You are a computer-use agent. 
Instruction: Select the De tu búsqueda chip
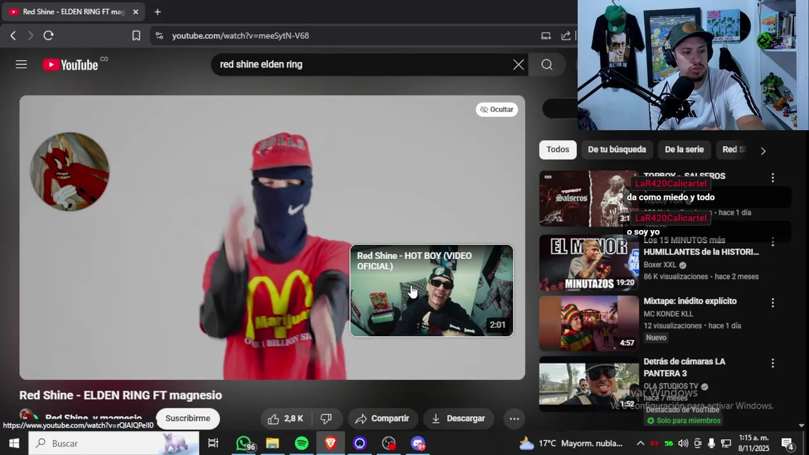(x=617, y=150)
